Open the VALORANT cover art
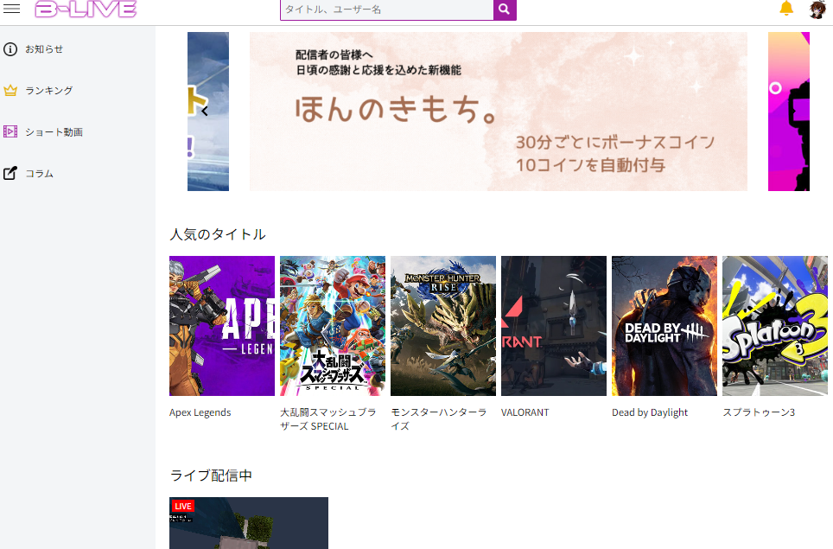Image resolution: width=833 pixels, height=549 pixels. [554, 326]
